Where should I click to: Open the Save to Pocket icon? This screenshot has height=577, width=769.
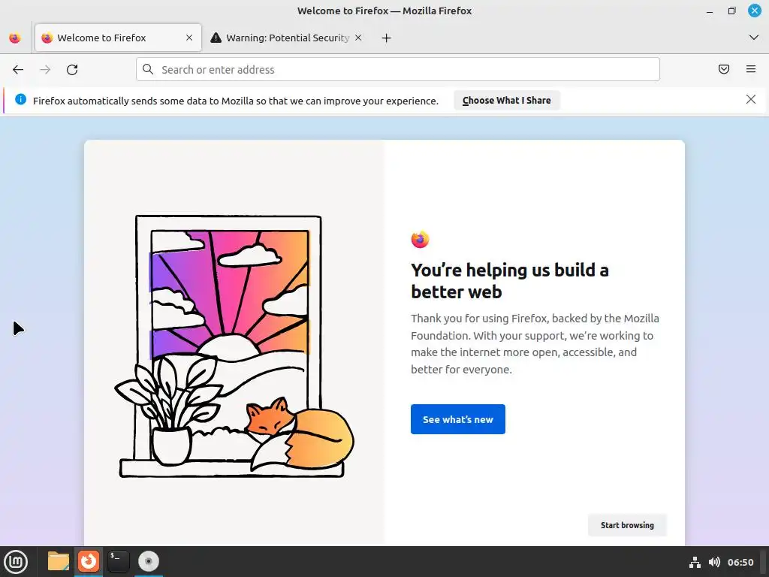pyautogui.click(x=724, y=69)
